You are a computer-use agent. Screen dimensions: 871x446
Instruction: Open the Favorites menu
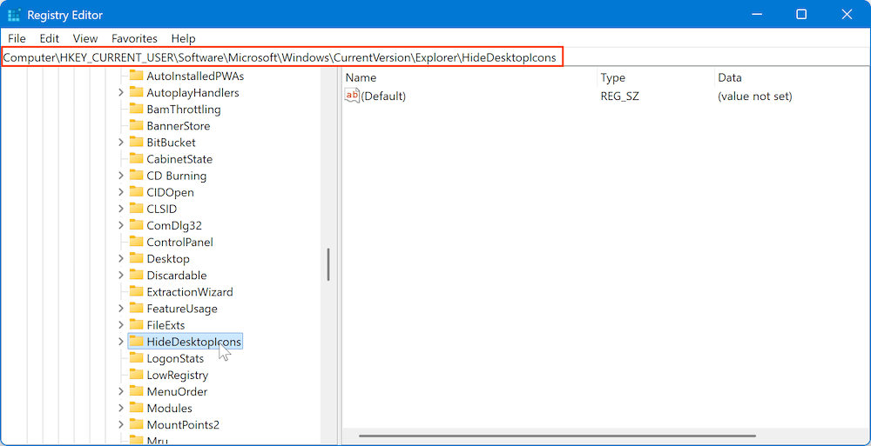[134, 38]
